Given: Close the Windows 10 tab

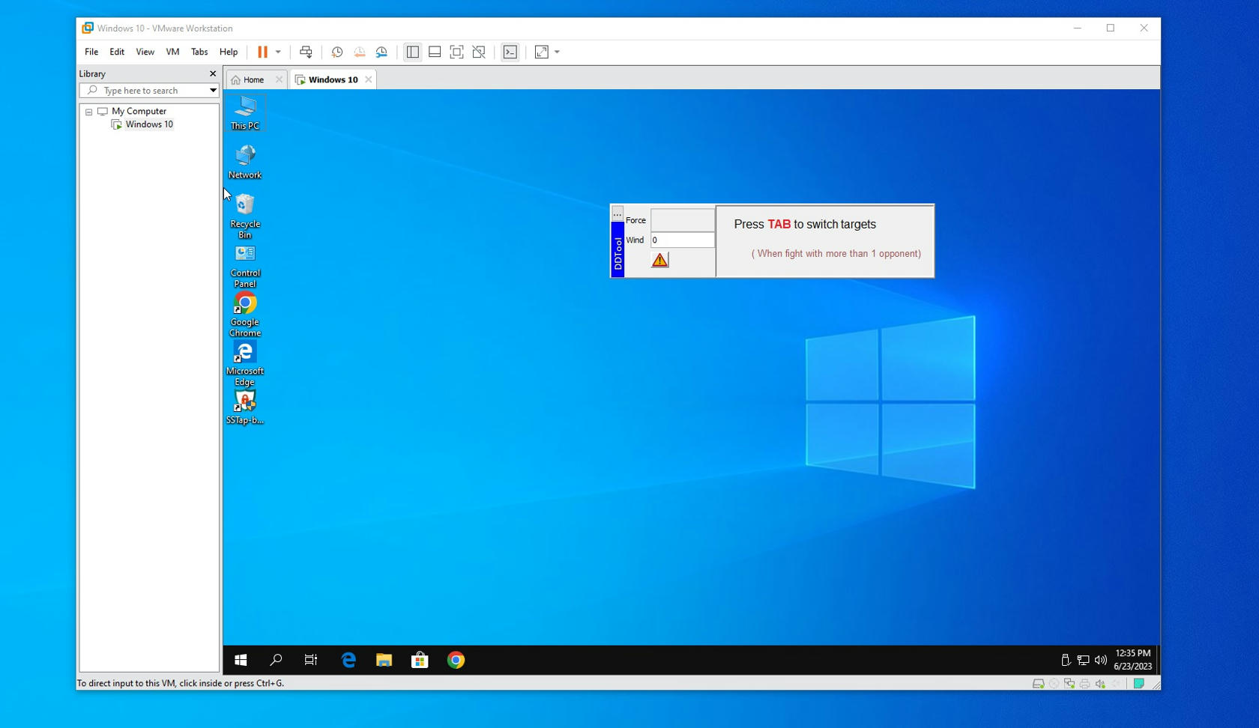Looking at the screenshot, I should [x=368, y=79].
